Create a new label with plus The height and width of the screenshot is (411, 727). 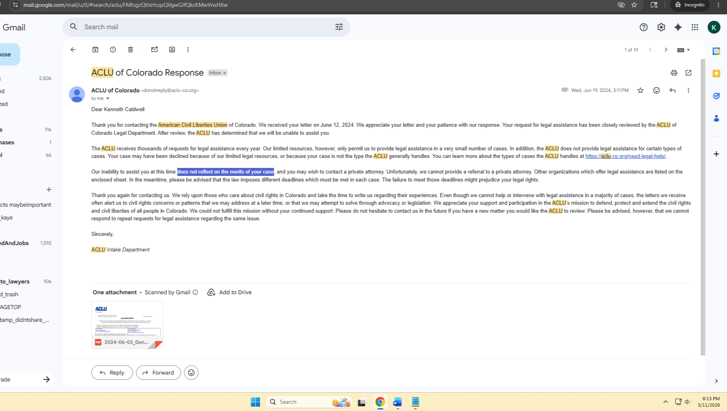pos(49,190)
